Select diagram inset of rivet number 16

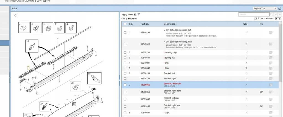pyautogui.click(x=32, y=46)
